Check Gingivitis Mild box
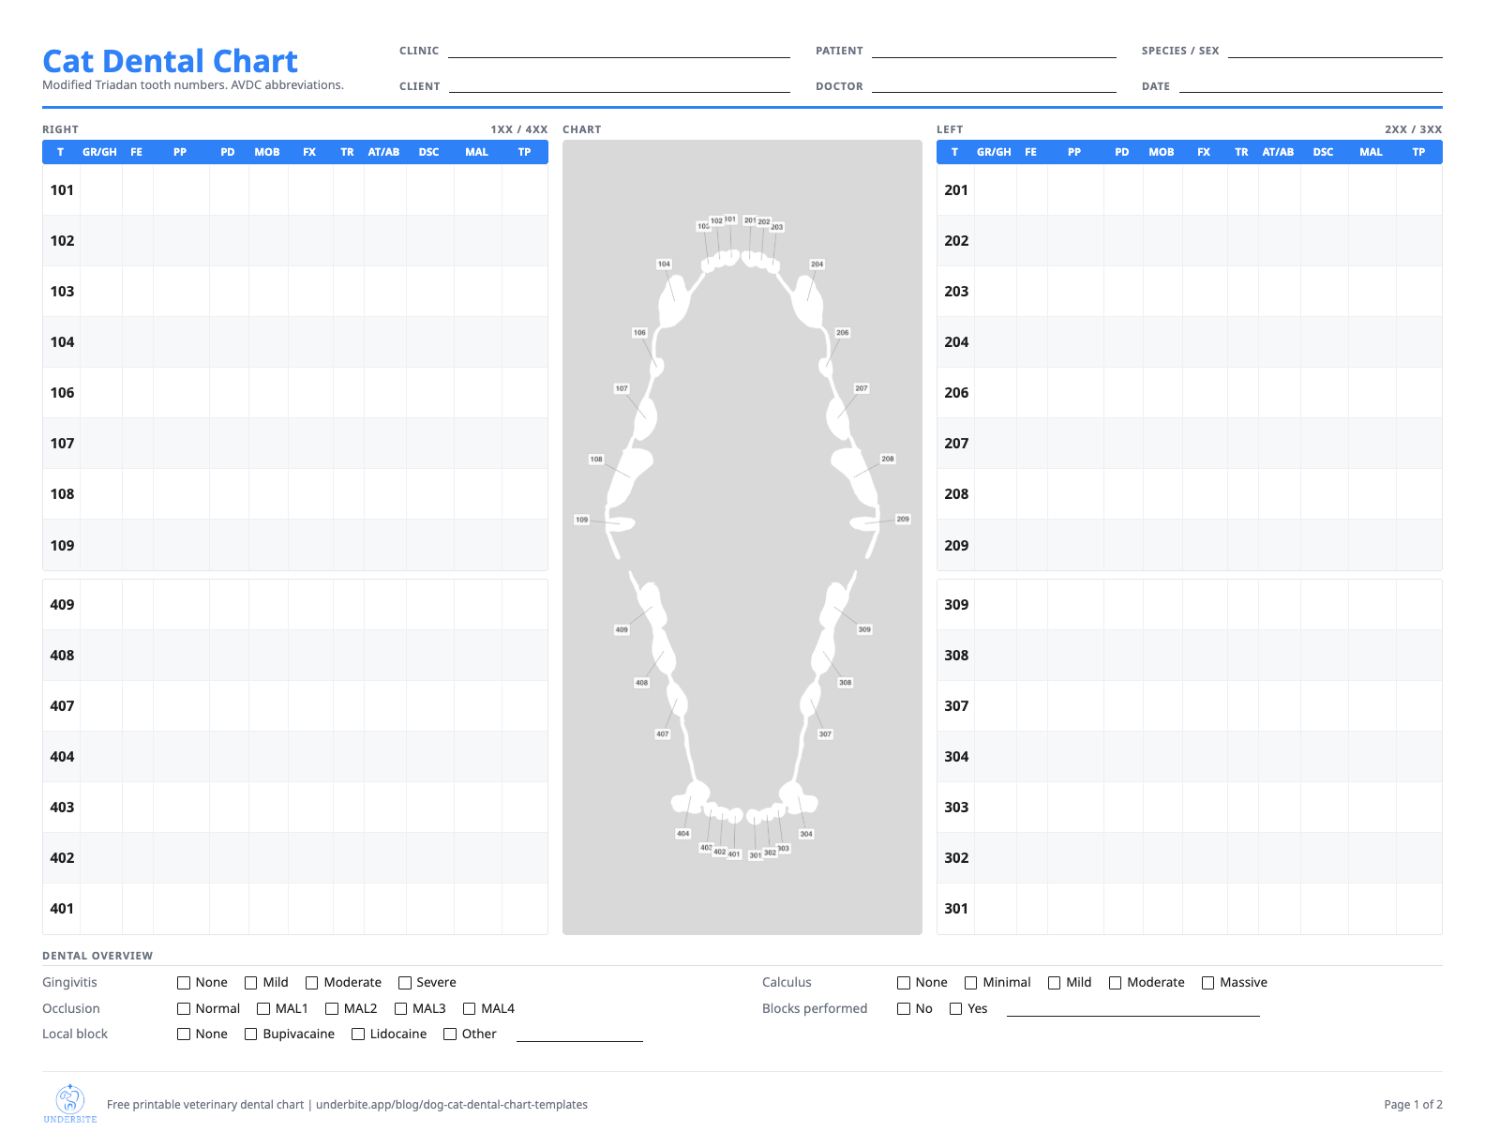 point(251,983)
